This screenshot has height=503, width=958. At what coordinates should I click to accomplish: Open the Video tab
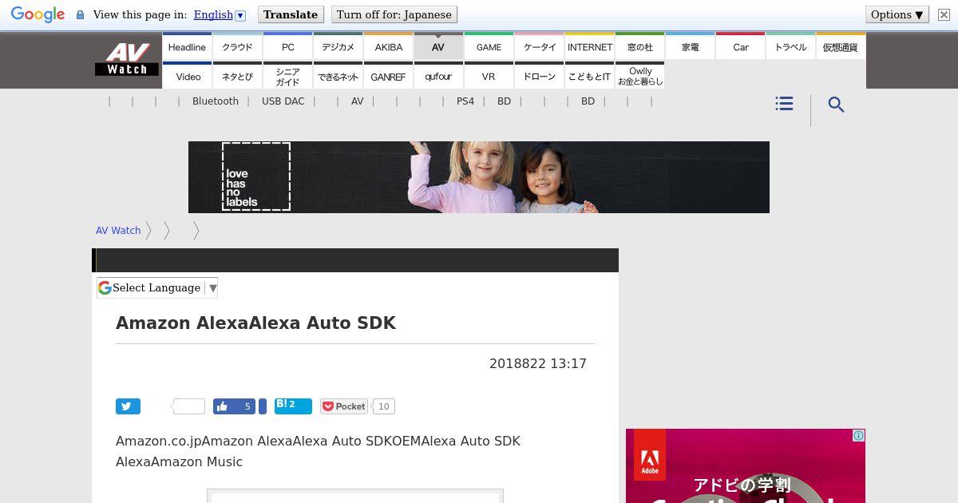coord(188,76)
